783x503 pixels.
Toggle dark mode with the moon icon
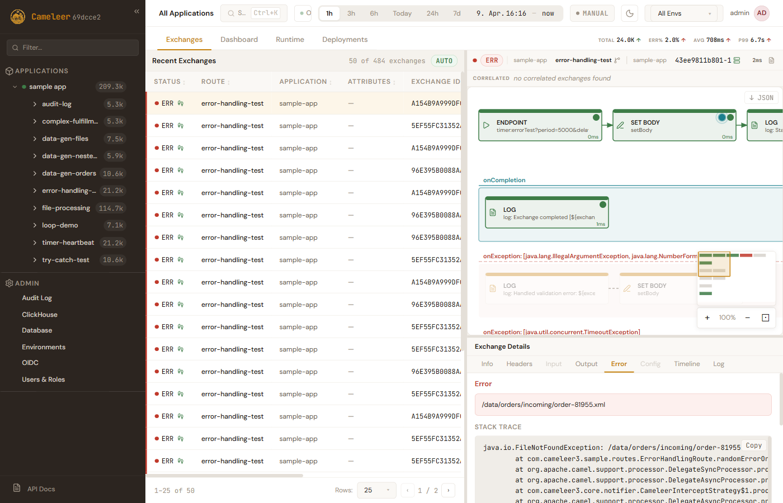[x=630, y=13]
